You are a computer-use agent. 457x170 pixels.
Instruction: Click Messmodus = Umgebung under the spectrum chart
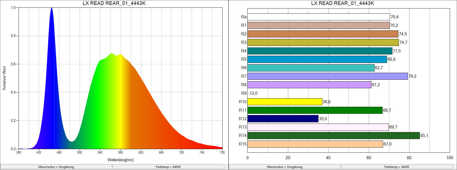point(56,167)
